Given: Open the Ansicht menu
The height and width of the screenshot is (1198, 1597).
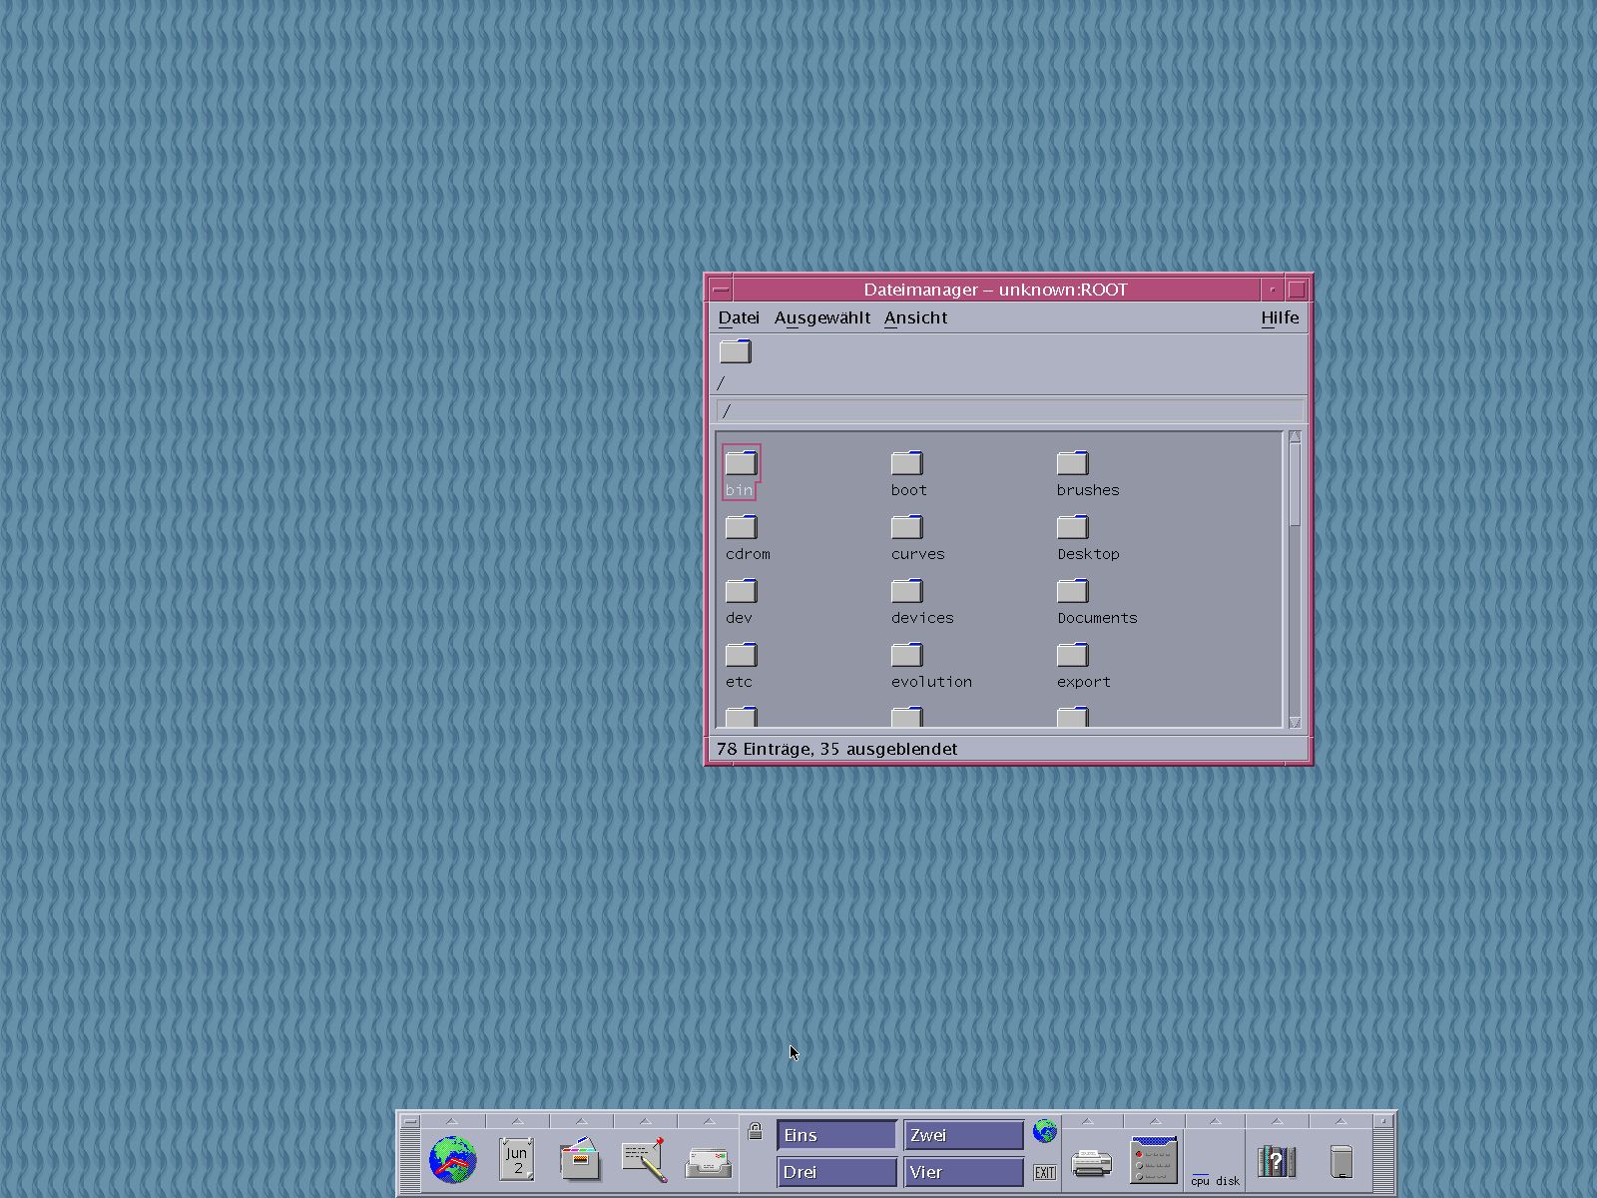Looking at the screenshot, I should (x=915, y=317).
